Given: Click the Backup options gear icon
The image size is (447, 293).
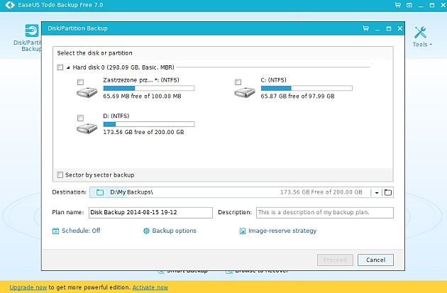Looking at the screenshot, I should pyautogui.click(x=146, y=231).
